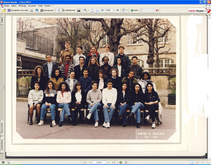The image size is (211, 165).
Task: Click the page number field '1 sur 1'
Action: [99, 162]
